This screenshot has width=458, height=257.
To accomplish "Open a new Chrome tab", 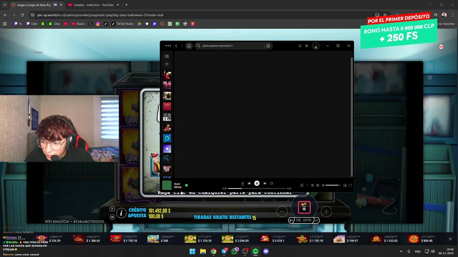I will tap(126, 5).
